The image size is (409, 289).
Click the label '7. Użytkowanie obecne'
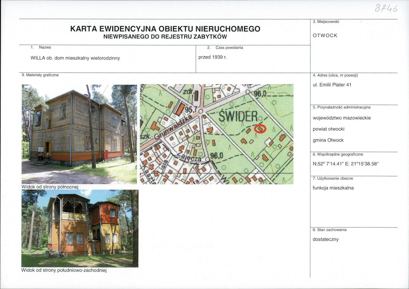coord(333,178)
